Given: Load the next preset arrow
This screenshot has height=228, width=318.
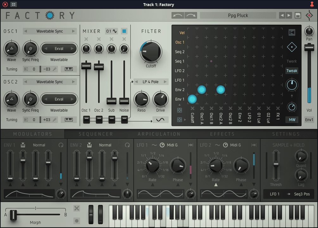Looking at the screenshot, I should (x=289, y=15).
